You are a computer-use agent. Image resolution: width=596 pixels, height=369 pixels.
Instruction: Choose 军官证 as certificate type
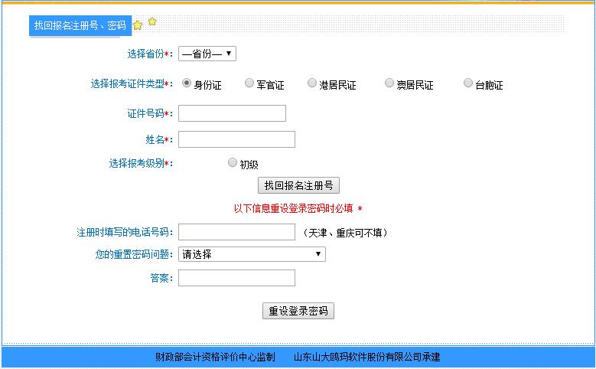pyautogui.click(x=249, y=83)
